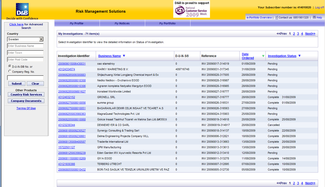Focus the Enter Post Code field
325x187 pixels.
click(25, 60)
